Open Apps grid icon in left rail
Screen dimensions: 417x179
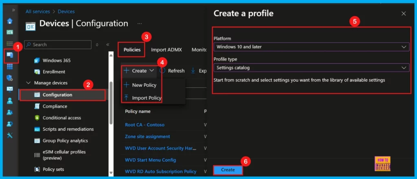coord(10,66)
